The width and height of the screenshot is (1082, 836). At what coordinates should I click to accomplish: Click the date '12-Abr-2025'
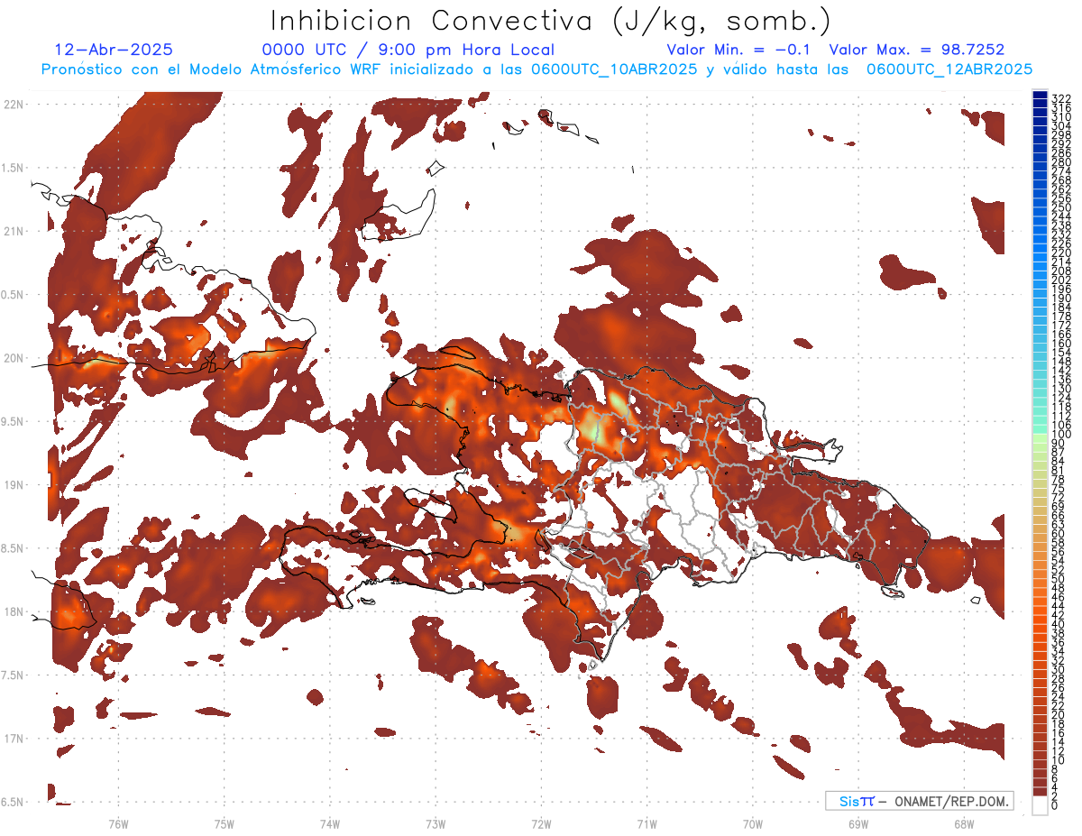pos(114,50)
